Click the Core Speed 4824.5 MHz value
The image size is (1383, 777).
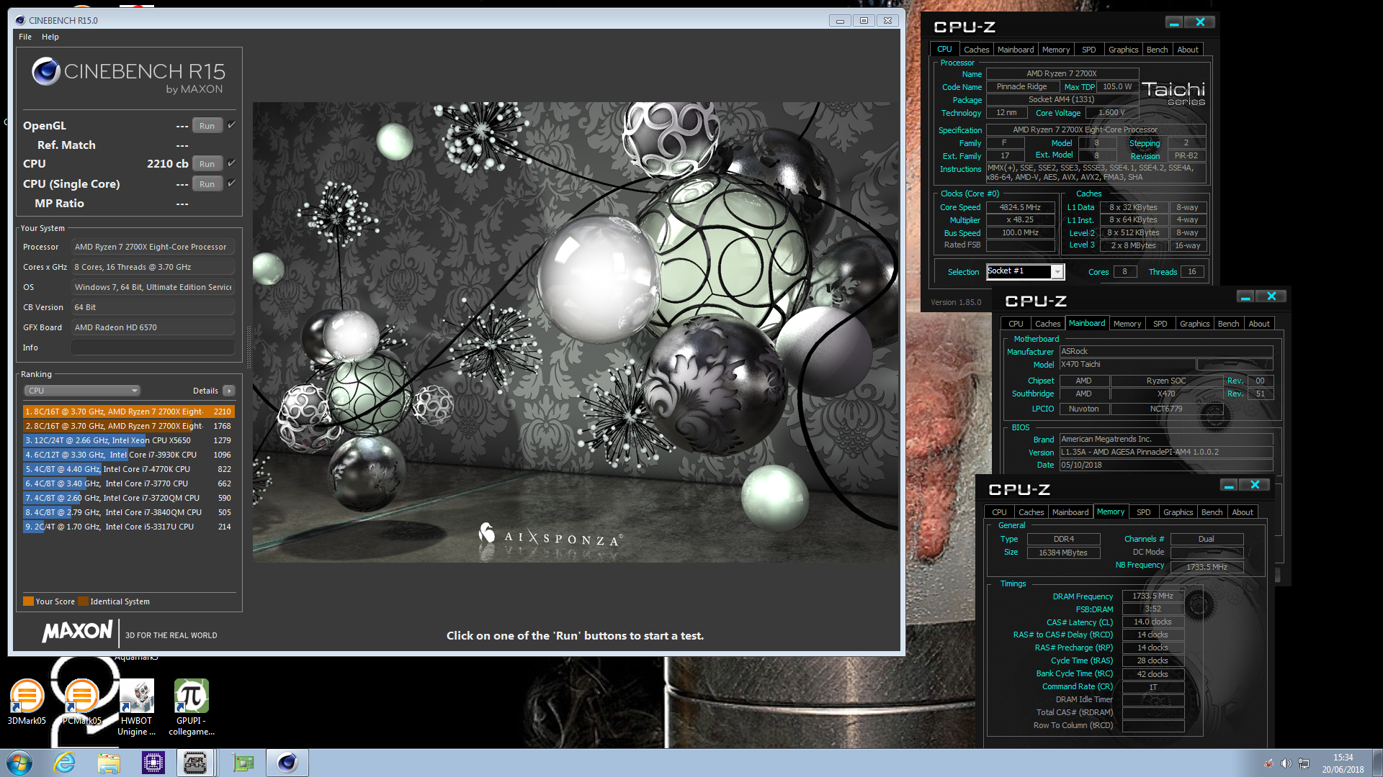(1020, 207)
